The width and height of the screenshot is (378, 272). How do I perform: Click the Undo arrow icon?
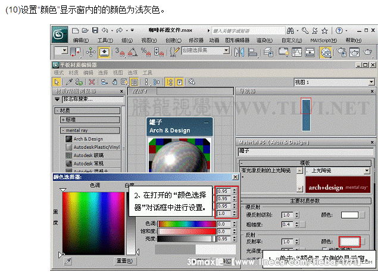105,30
